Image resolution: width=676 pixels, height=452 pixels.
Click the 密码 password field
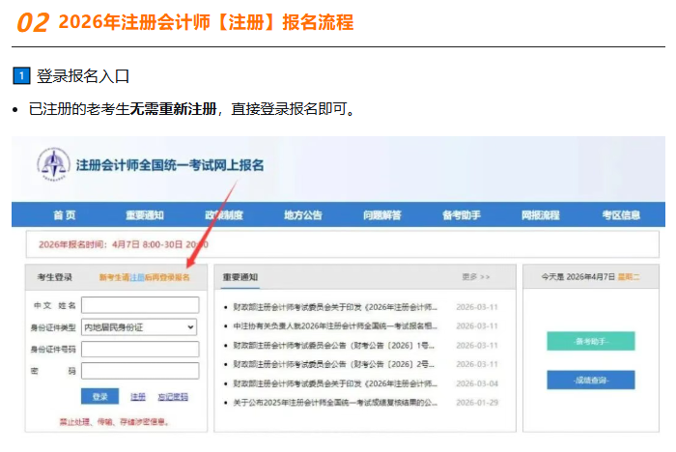coord(139,371)
